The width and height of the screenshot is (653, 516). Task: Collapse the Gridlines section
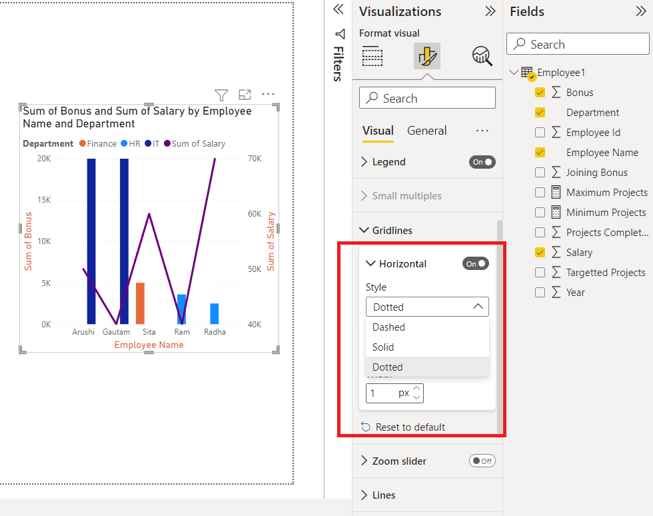(x=364, y=230)
